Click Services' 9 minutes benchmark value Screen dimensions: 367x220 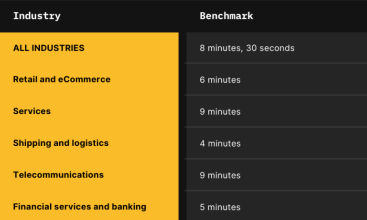click(220, 111)
